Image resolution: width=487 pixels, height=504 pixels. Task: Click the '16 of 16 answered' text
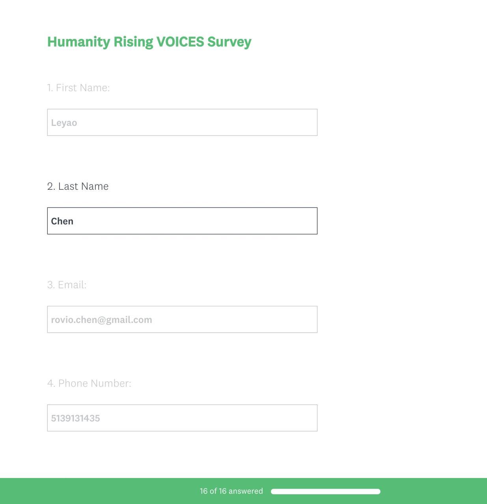[x=231, y=491]
